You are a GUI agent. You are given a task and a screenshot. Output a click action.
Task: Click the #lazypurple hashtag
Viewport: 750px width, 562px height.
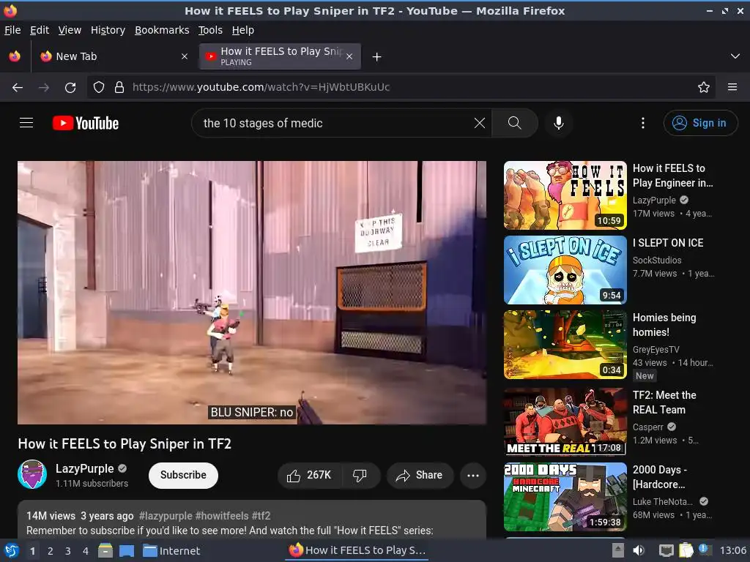[166, 516]
